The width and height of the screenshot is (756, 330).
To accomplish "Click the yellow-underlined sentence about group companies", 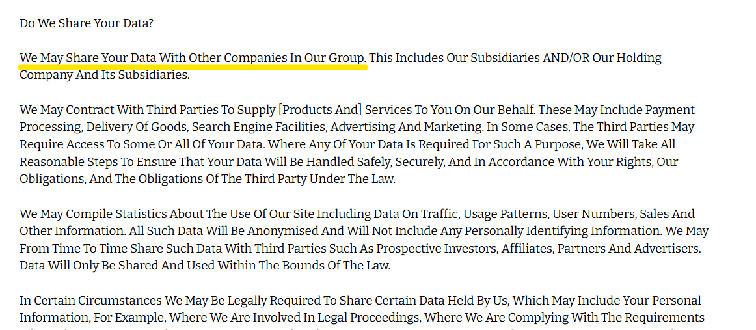I will (x=193, y=59).
